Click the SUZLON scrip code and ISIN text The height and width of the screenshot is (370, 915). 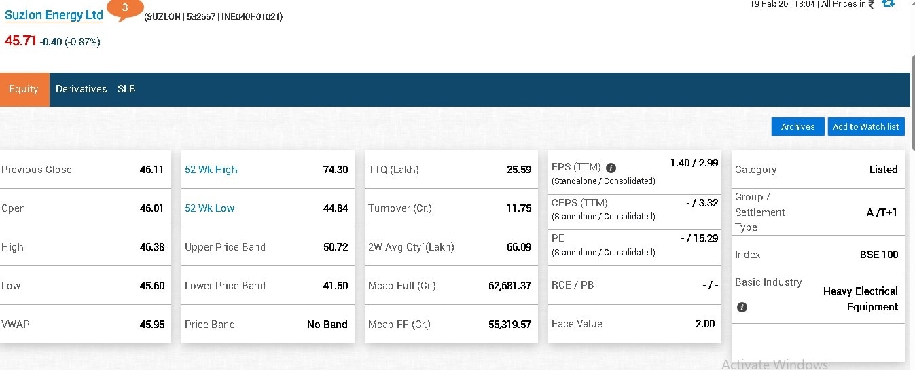point(213,17)
